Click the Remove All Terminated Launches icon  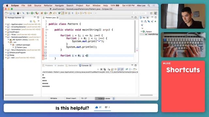click(104, 69)
